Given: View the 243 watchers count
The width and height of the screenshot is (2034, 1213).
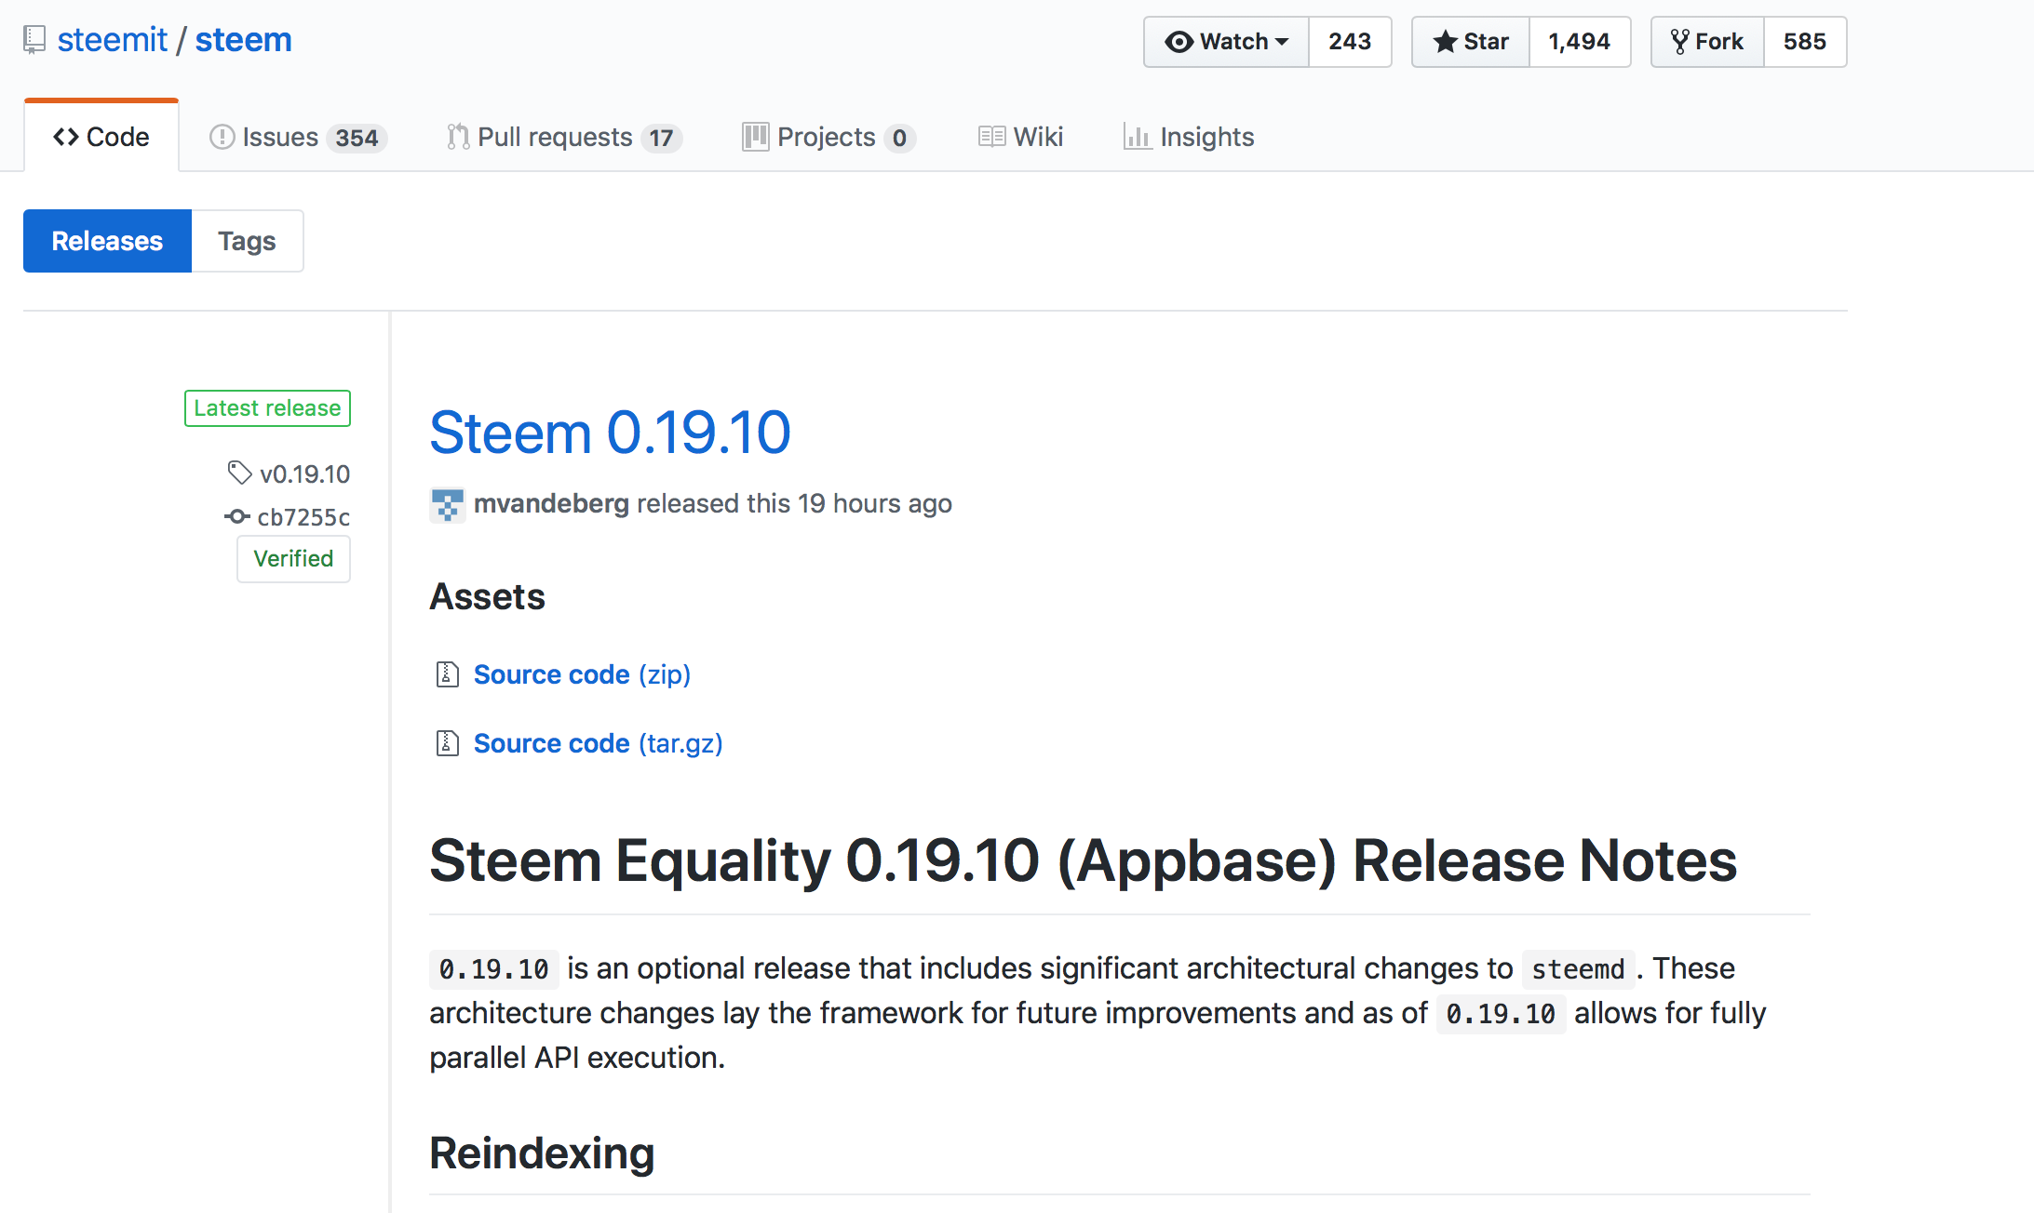Looking at the screenshot, I should [1350, 42].
